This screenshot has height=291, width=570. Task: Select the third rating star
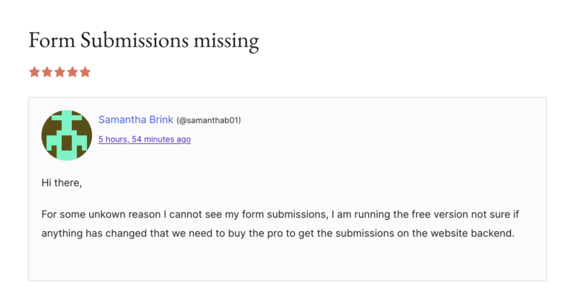(60, 72)
